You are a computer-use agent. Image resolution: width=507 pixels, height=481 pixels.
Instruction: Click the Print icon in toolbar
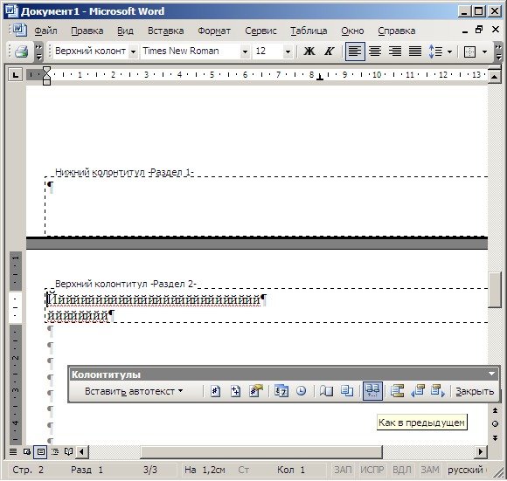pyautogui.click(x=21, y=52)
